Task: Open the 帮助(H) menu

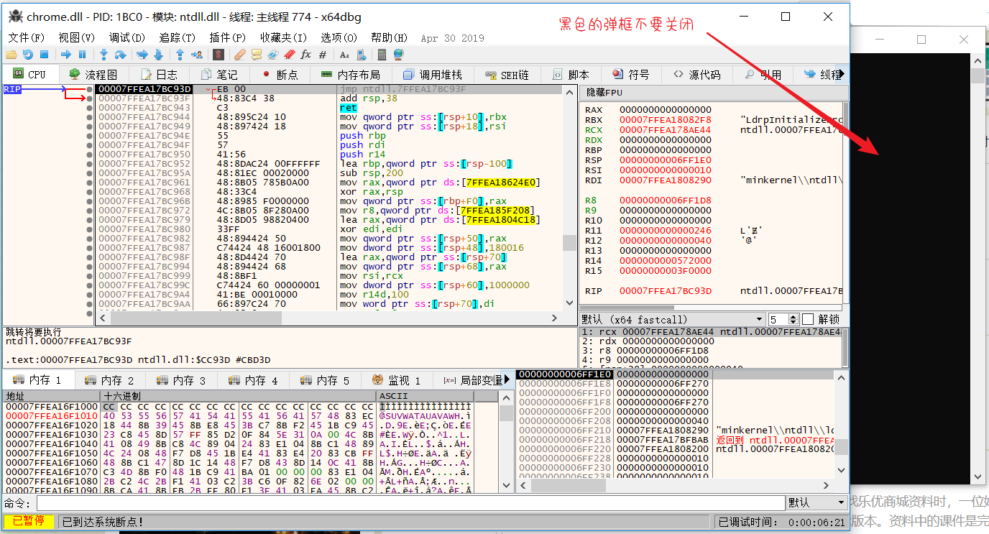Action: point(389,37)
